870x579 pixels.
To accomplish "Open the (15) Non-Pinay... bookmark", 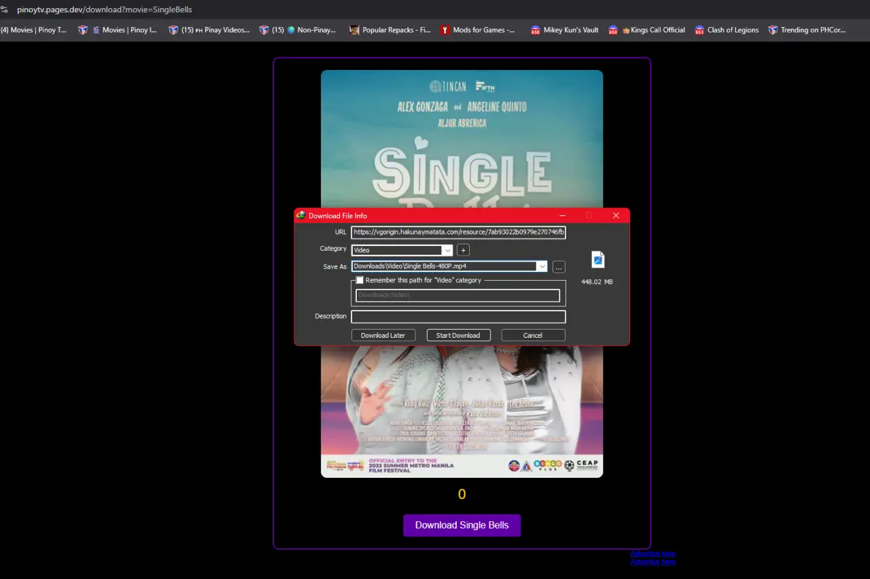I will 298,30.
